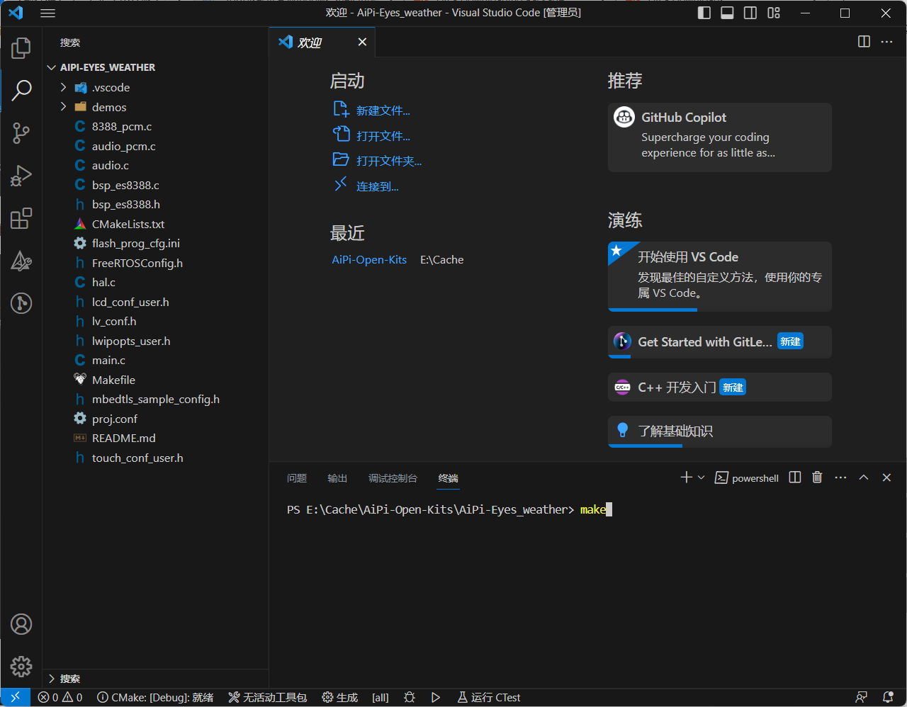Open 开始使用 VS Code walkthrough
The image size is (907, 707).
pyautogui.click(x=719, y=276)
